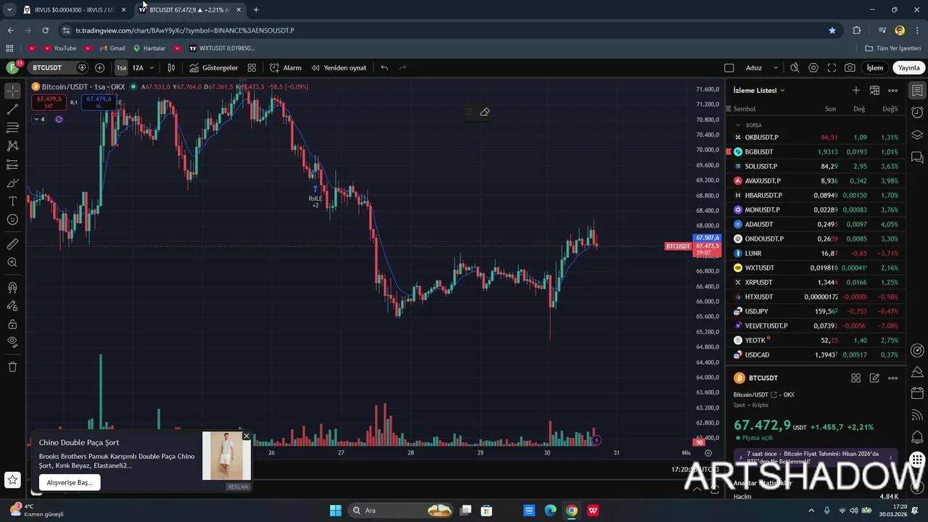This screenshot has width=928, height=522.
Task: Close the Chino Double Paça Şort ad
Action: click(246, 436)
